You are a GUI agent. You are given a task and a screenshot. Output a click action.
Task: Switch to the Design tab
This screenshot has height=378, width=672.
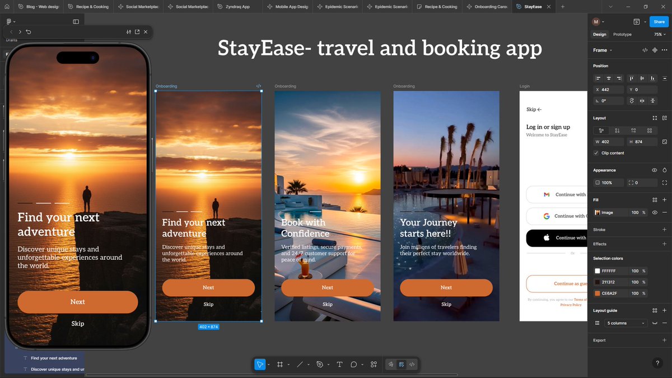point(599,34)
